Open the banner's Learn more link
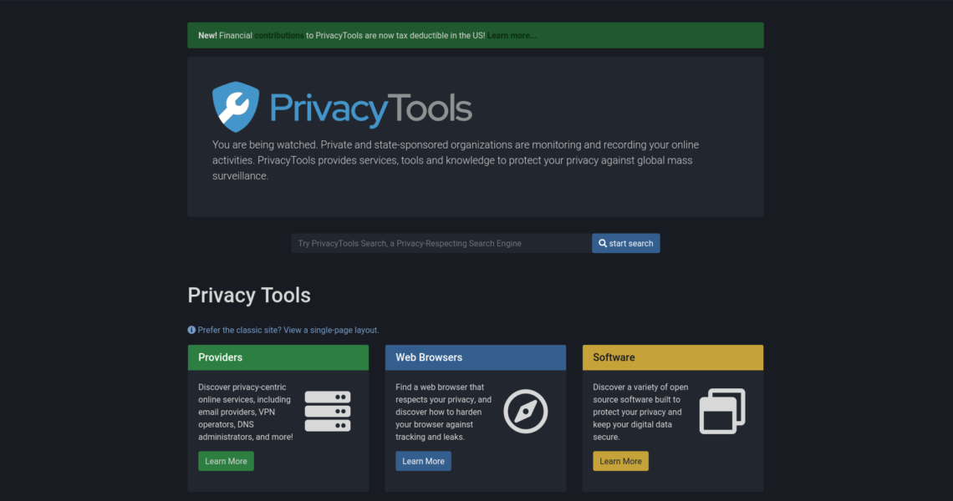The image size is (953, 501). pos(512,36)
